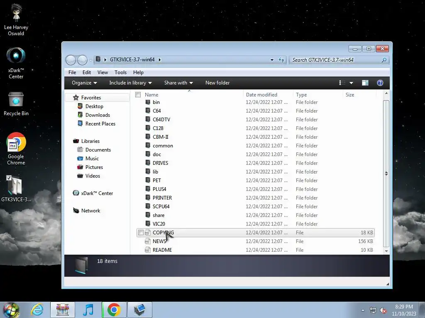Image resolution: width=425 pixels, height=318 pixels.
Task: Select xDark Center in navigation pane
Action: pyautogui.click(x=96, y=193)
